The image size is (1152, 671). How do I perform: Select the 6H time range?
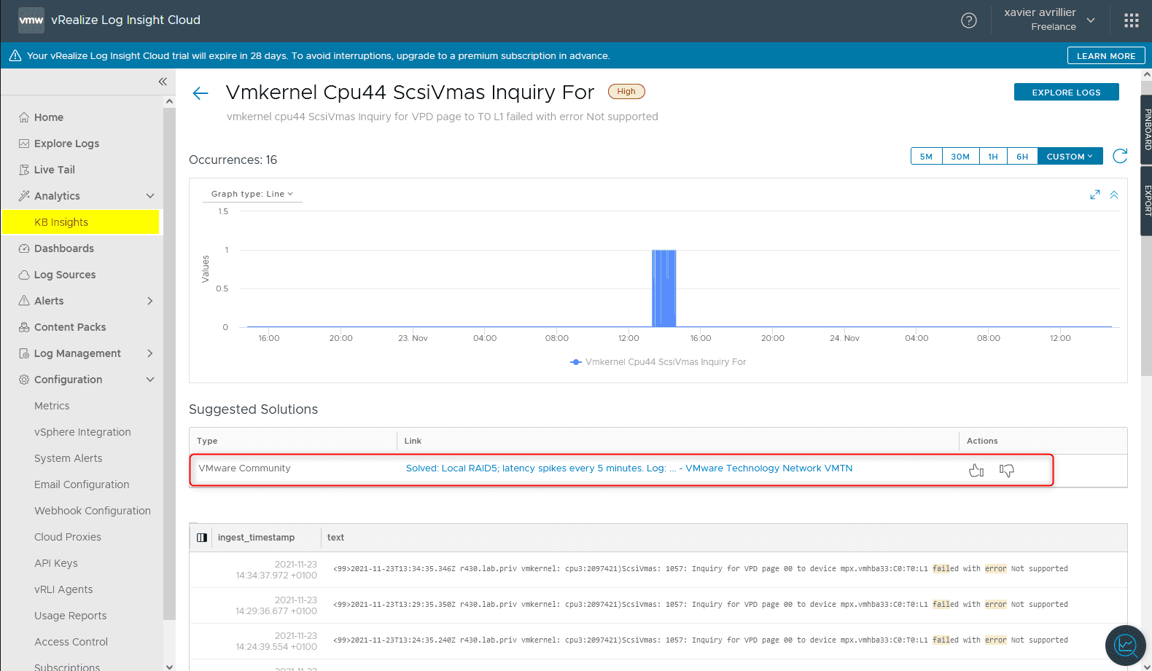pyautogui.click(x=1022, y=157)
